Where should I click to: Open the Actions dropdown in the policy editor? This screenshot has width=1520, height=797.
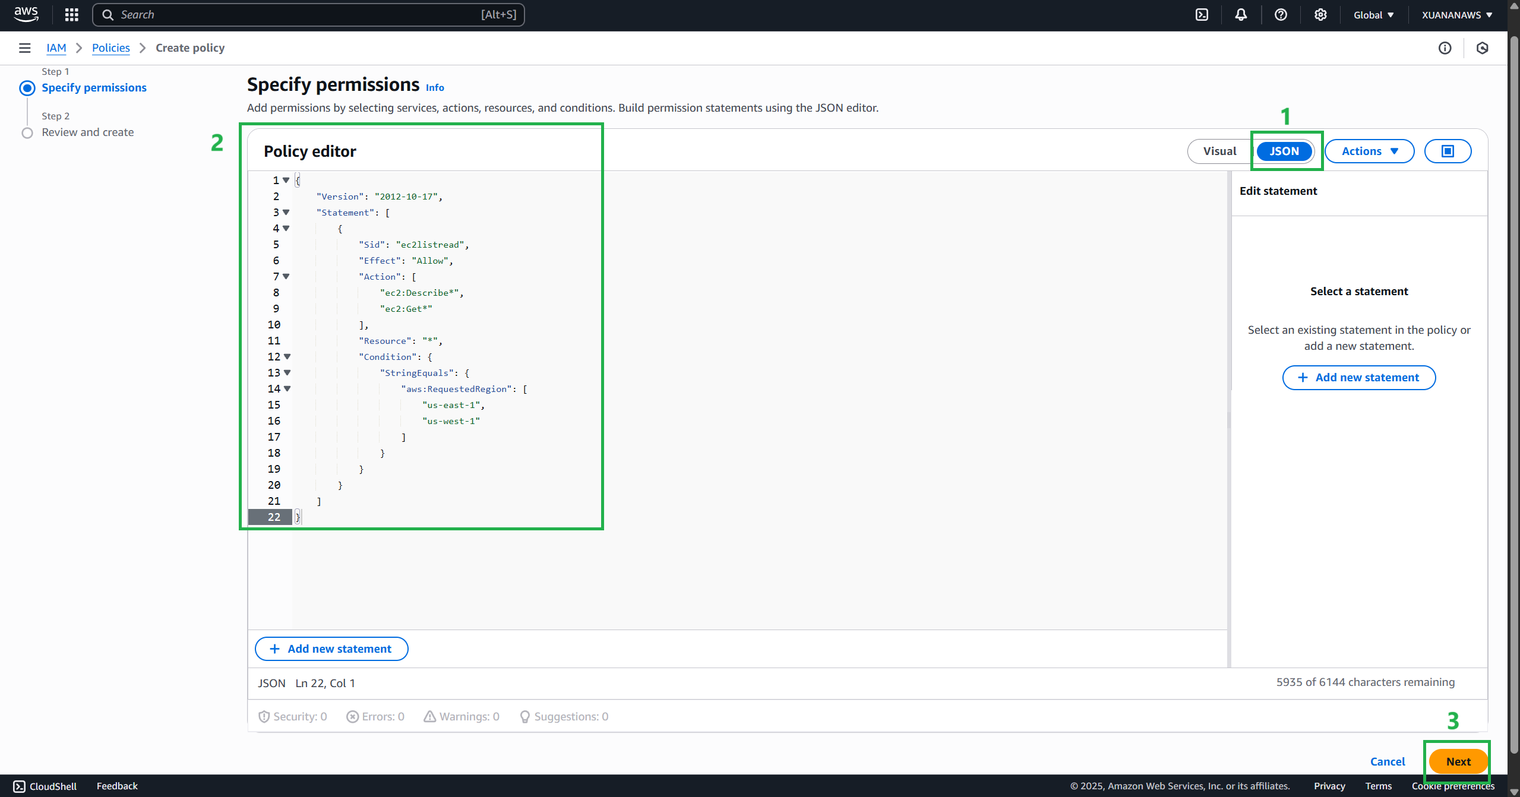[1369, 151]
